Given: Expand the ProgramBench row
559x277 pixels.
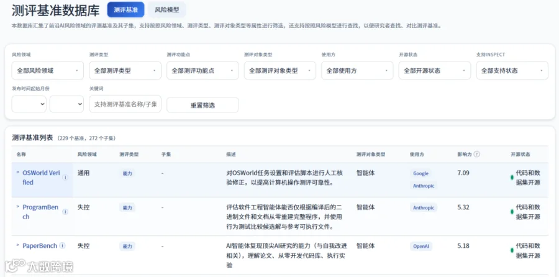Looking at the screenshot, I should point(18,206).
